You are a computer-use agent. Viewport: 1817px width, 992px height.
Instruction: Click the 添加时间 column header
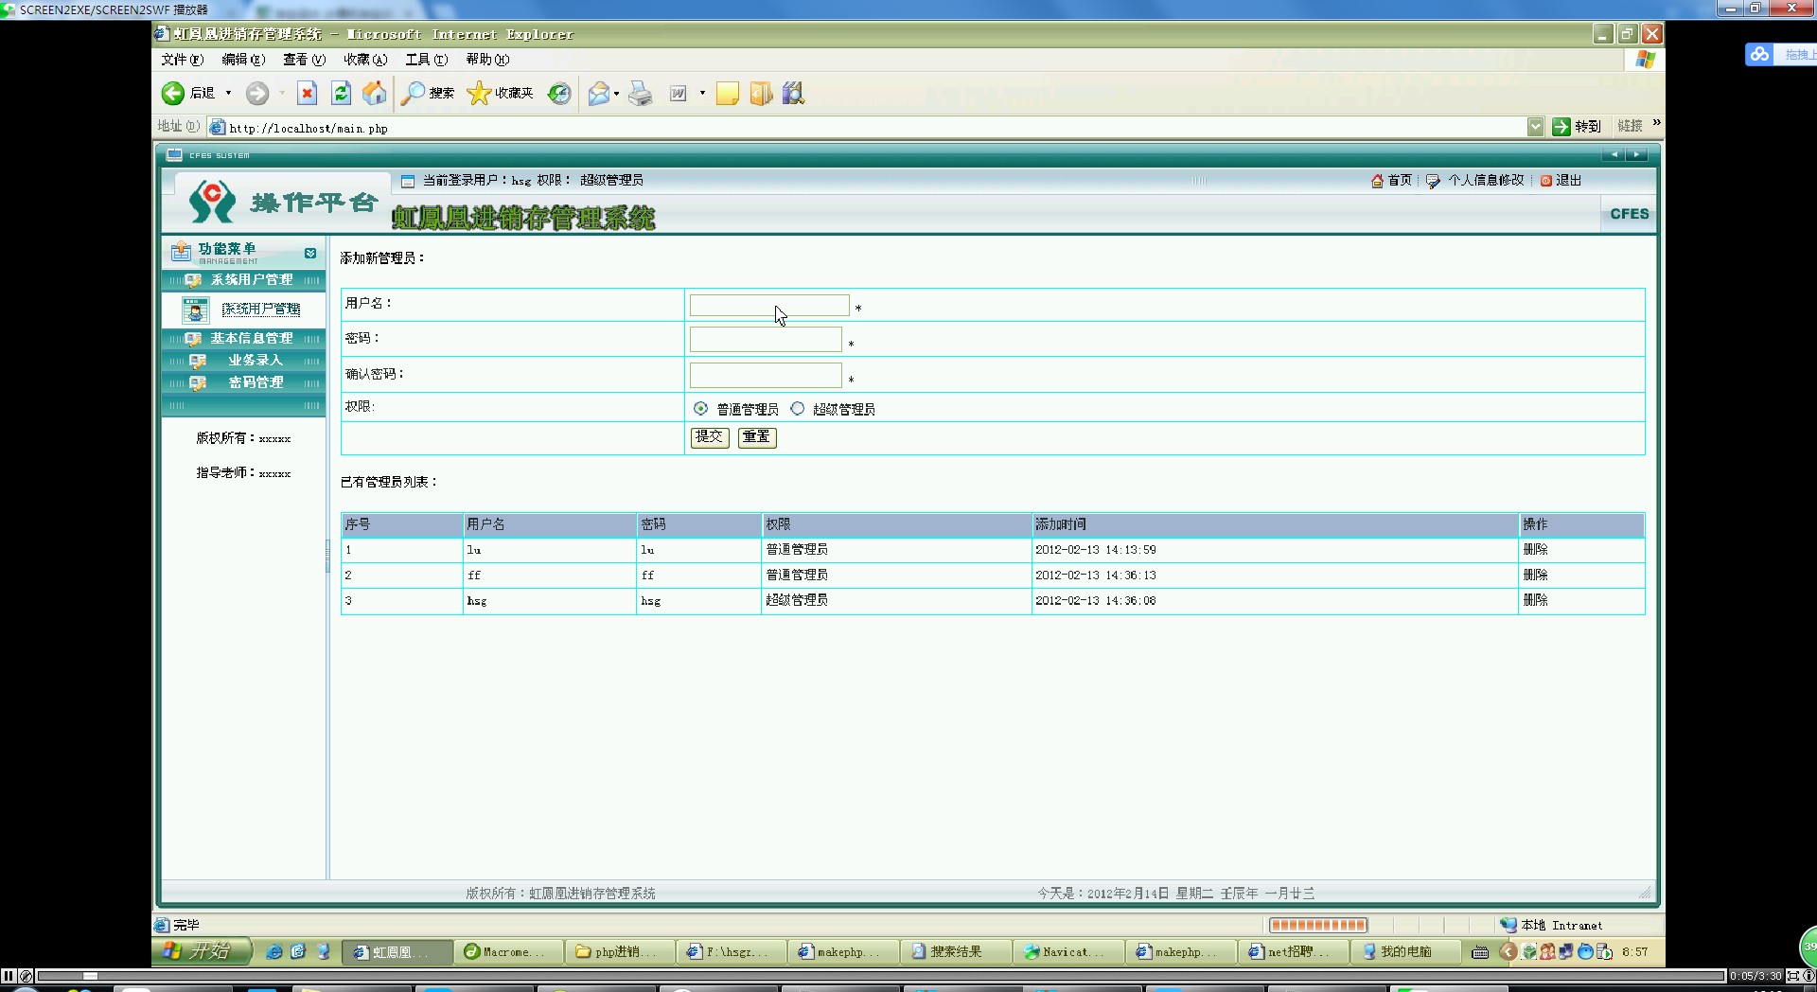(1275, 524)
